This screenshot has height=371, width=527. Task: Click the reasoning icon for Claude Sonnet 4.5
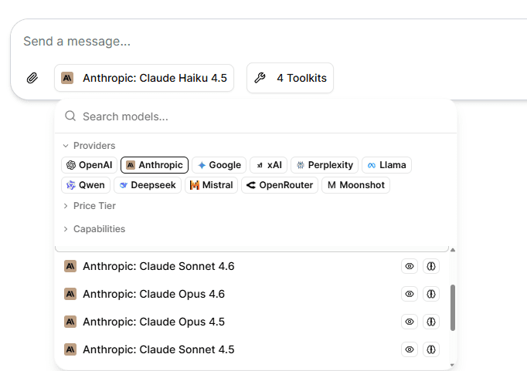point(431,349)
